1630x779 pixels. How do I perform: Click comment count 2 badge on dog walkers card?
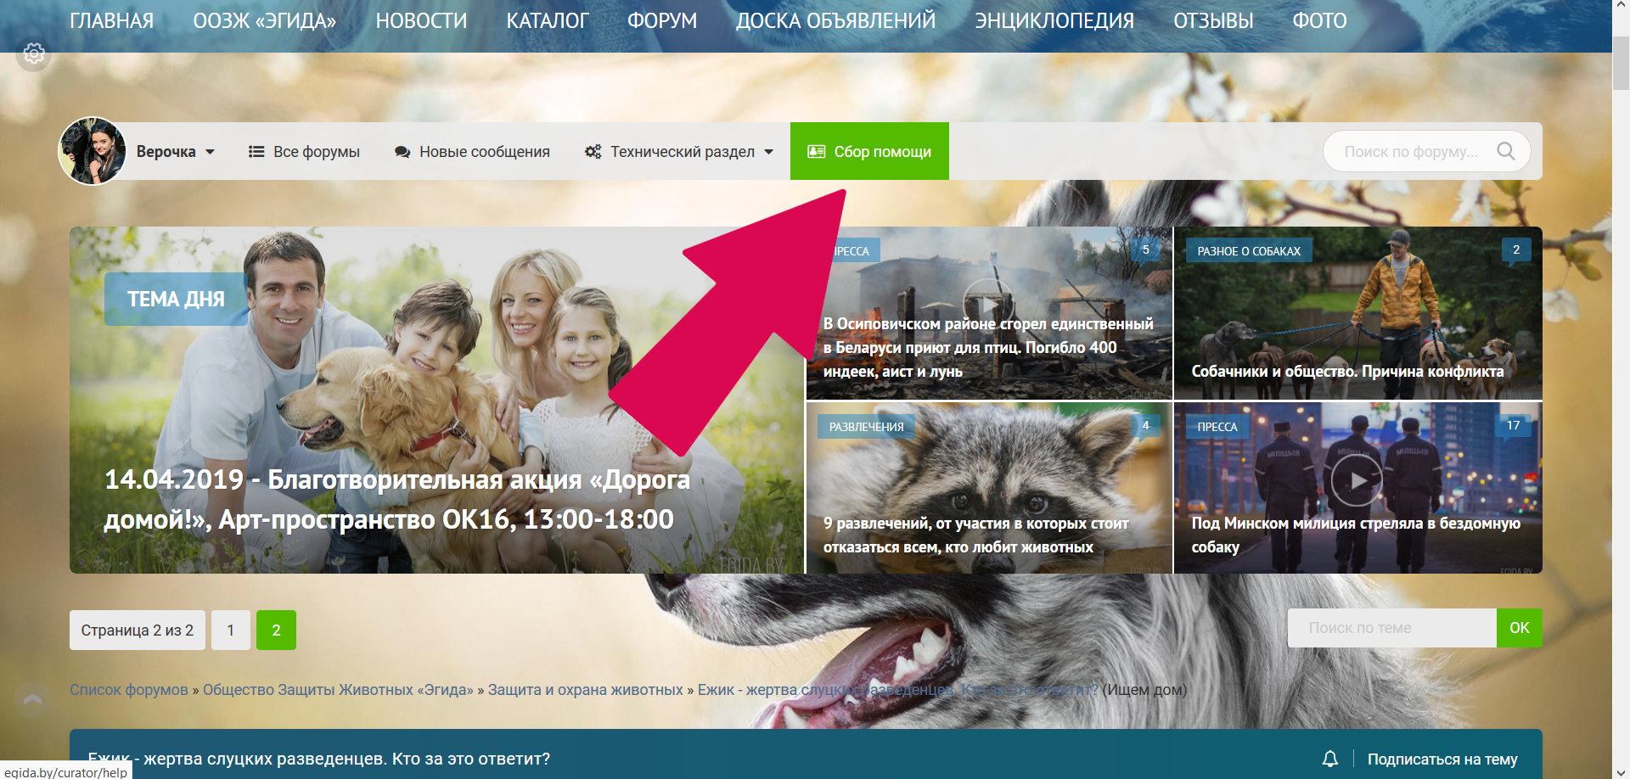click(x=1515, y=249)
